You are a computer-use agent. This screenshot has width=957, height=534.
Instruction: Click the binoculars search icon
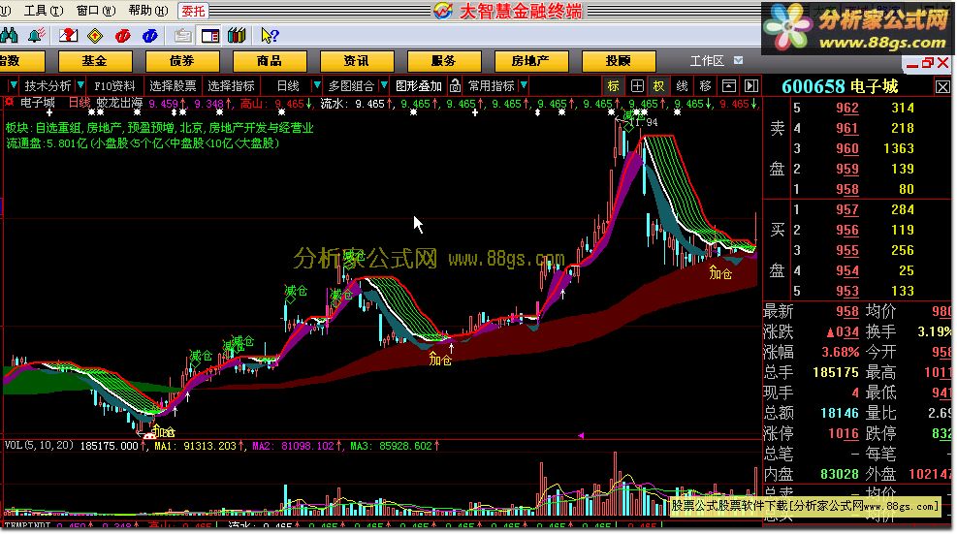click(9, 36)
